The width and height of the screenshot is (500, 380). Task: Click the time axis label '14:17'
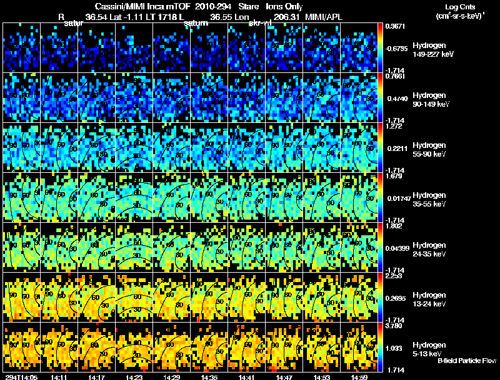[96, 377]
